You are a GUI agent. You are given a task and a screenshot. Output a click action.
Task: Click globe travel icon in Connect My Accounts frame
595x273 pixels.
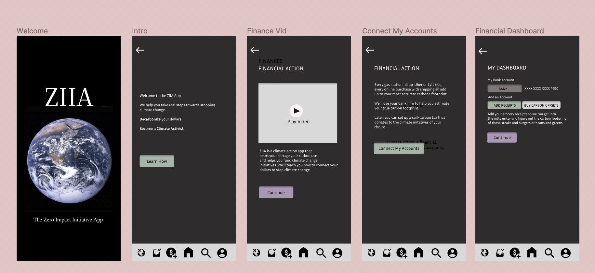point(371,253)
